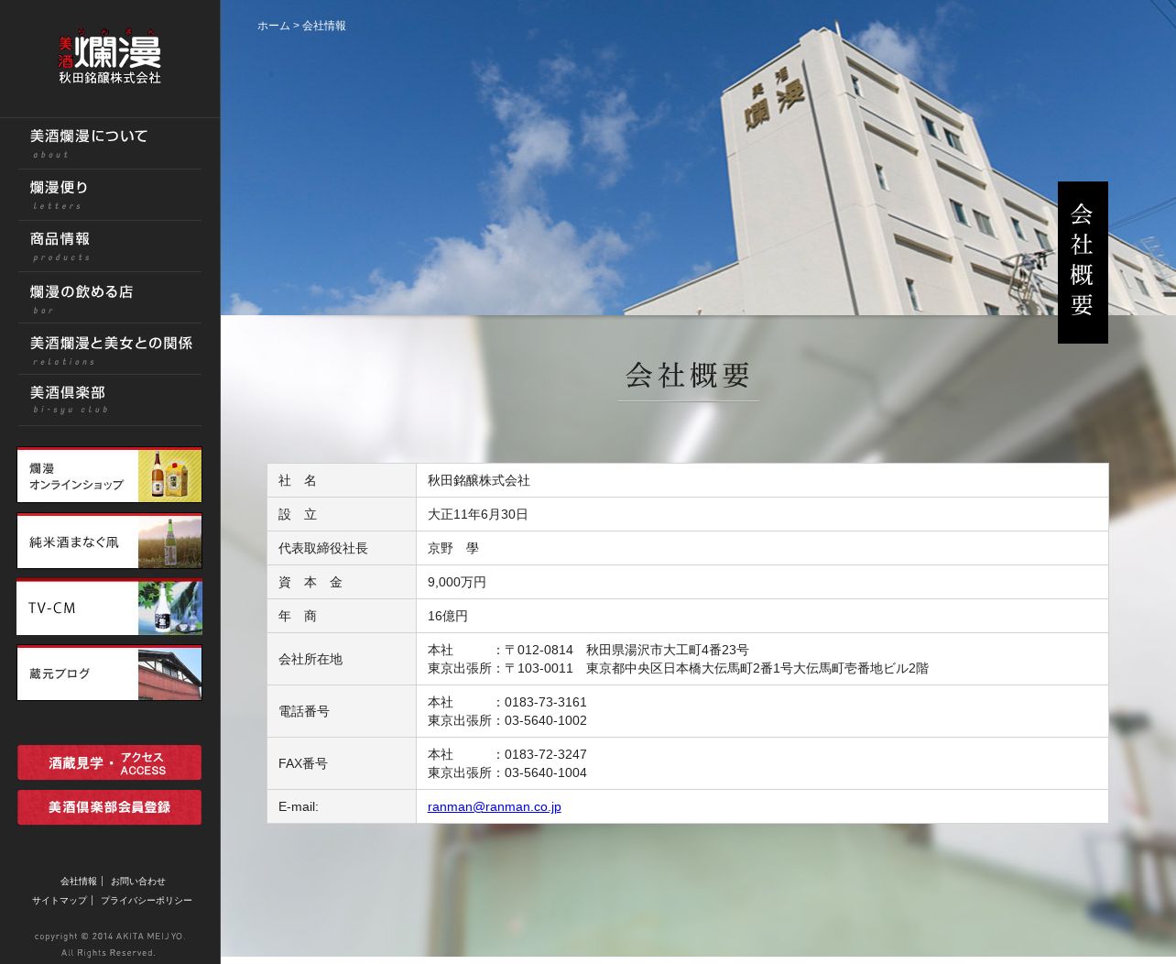Select 大正11年6月30日 founding date cell
Image resolution: width=1176 pixels, height=964 pixels.
pyautogui.click(x=762, y=514)
